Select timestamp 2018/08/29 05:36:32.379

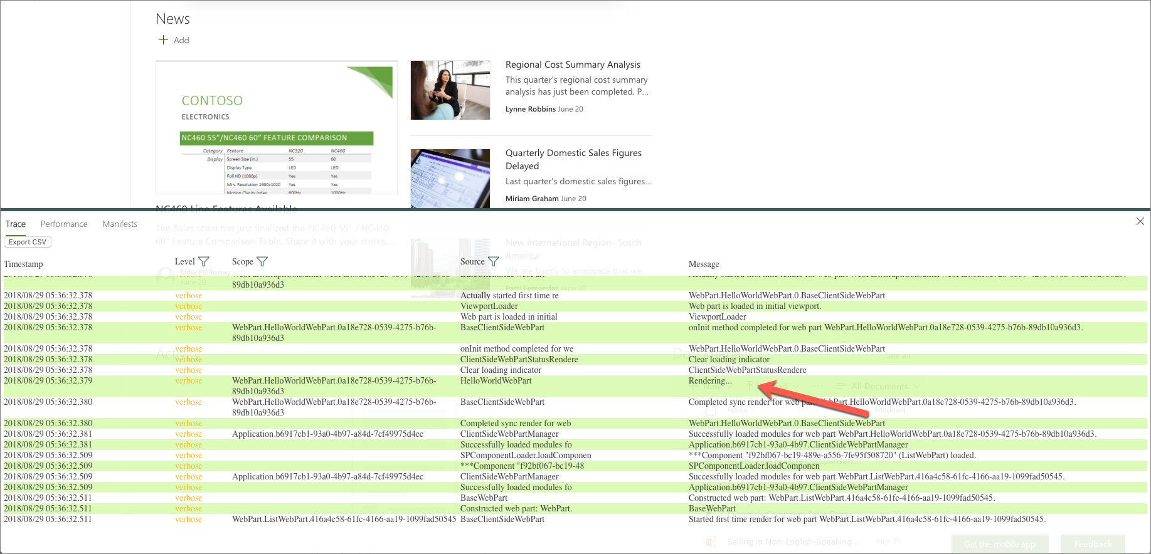coord(48,381)
